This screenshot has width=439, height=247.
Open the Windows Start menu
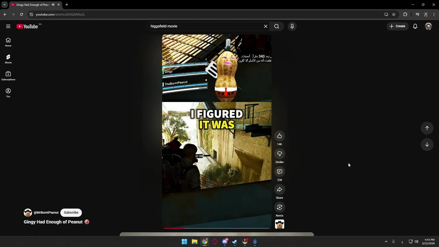click(x=184, y=242)
